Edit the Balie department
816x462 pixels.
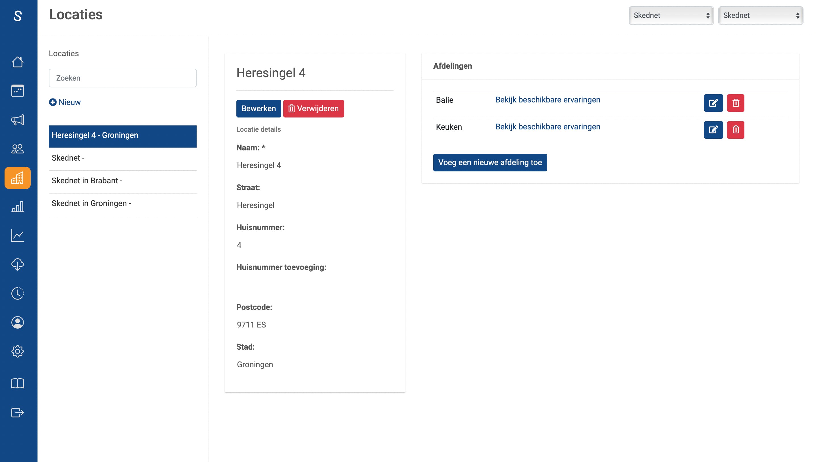click(x=713, y=103)
